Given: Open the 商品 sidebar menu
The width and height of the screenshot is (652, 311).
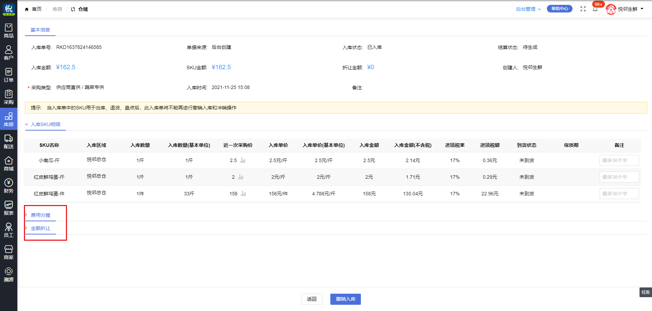Looking at the screenshot, I should pyautogui.click(x=9, y=30).
